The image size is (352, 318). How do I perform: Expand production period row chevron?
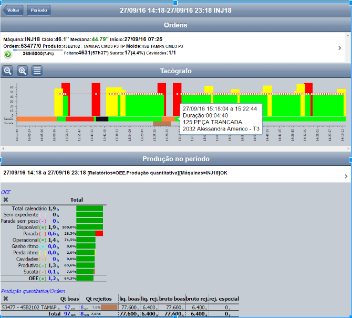(x=346, y=176)
